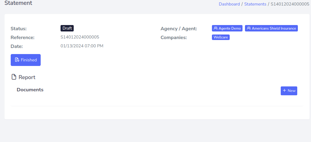Click the Reference field label
The width and height of the screenshot is (311, 142).
pyautogui.click(x=22, y=38)
